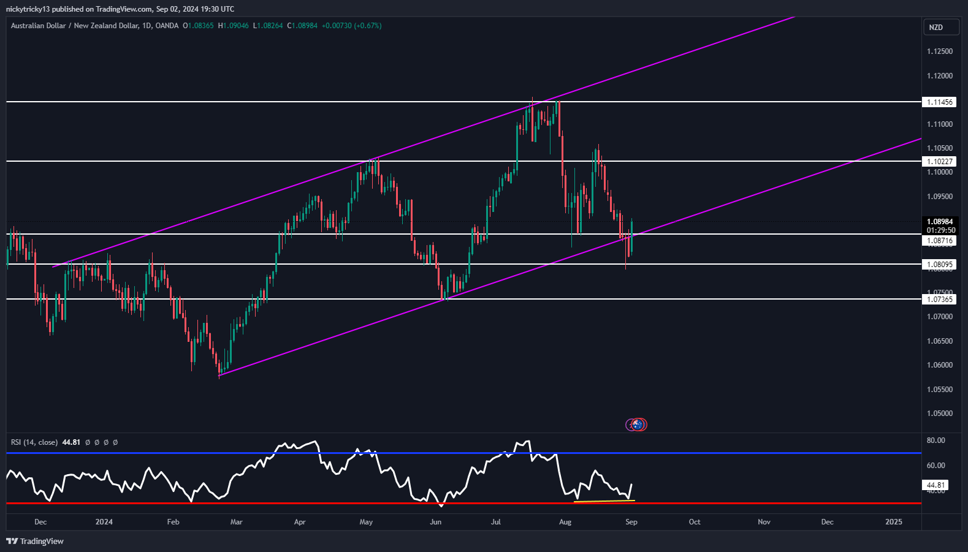Click the Oct label on time axis
This screenshot has height=552, width=968.
point(695,522)
